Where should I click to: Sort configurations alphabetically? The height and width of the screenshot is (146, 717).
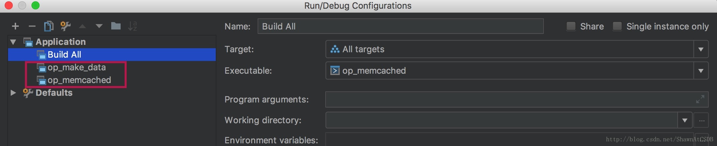click(133, 26)
